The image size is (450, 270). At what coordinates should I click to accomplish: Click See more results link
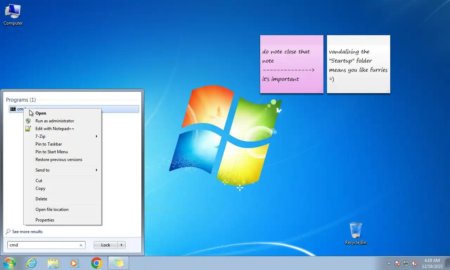click(x=27, y=232)
